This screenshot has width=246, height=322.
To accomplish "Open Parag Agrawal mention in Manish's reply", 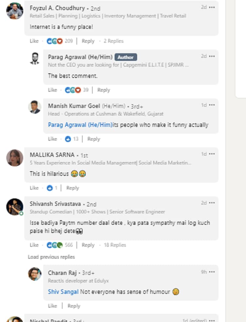I will (80, 125).
